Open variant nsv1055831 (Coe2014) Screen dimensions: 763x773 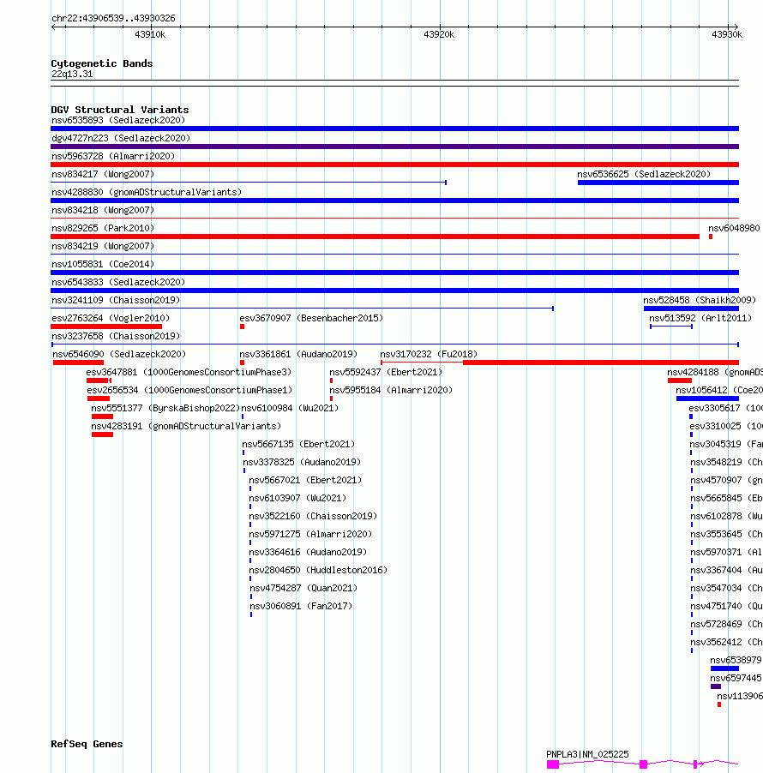(103, 264)
